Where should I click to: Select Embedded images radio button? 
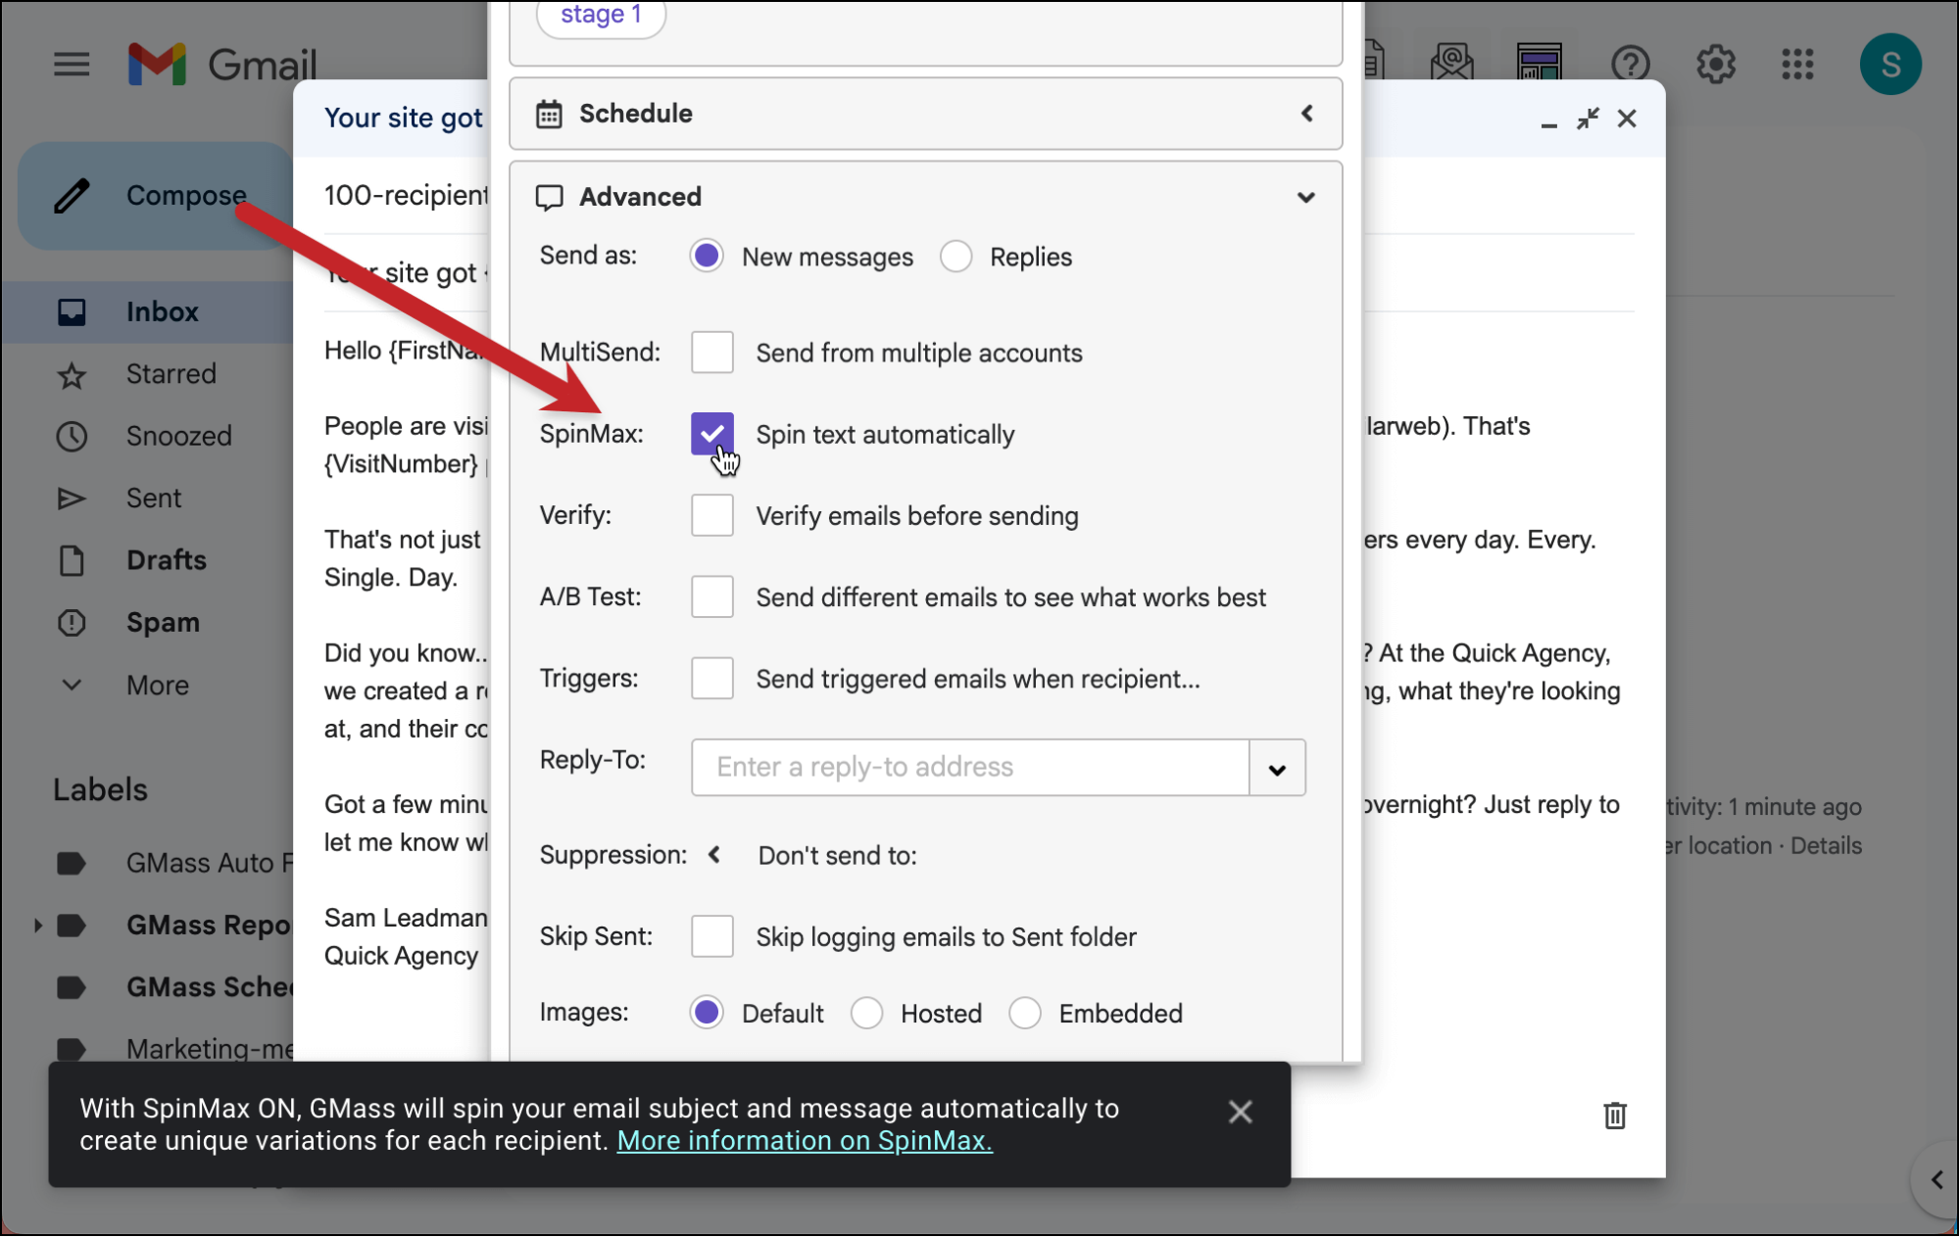pyautogui.click(x=1025, y=1012)
